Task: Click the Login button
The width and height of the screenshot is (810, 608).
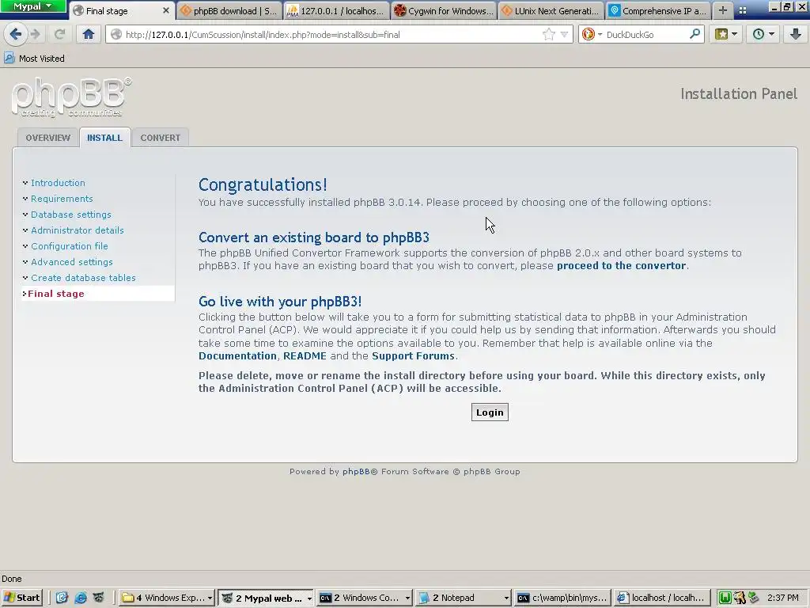Action: pyautogui.click(x=490, y=412)
